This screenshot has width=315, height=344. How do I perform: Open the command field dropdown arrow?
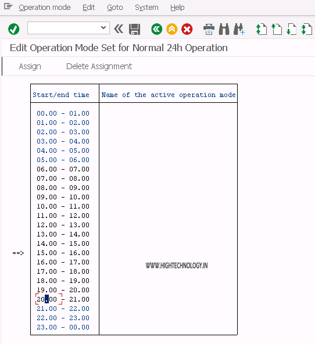click(x=103, y=28)
